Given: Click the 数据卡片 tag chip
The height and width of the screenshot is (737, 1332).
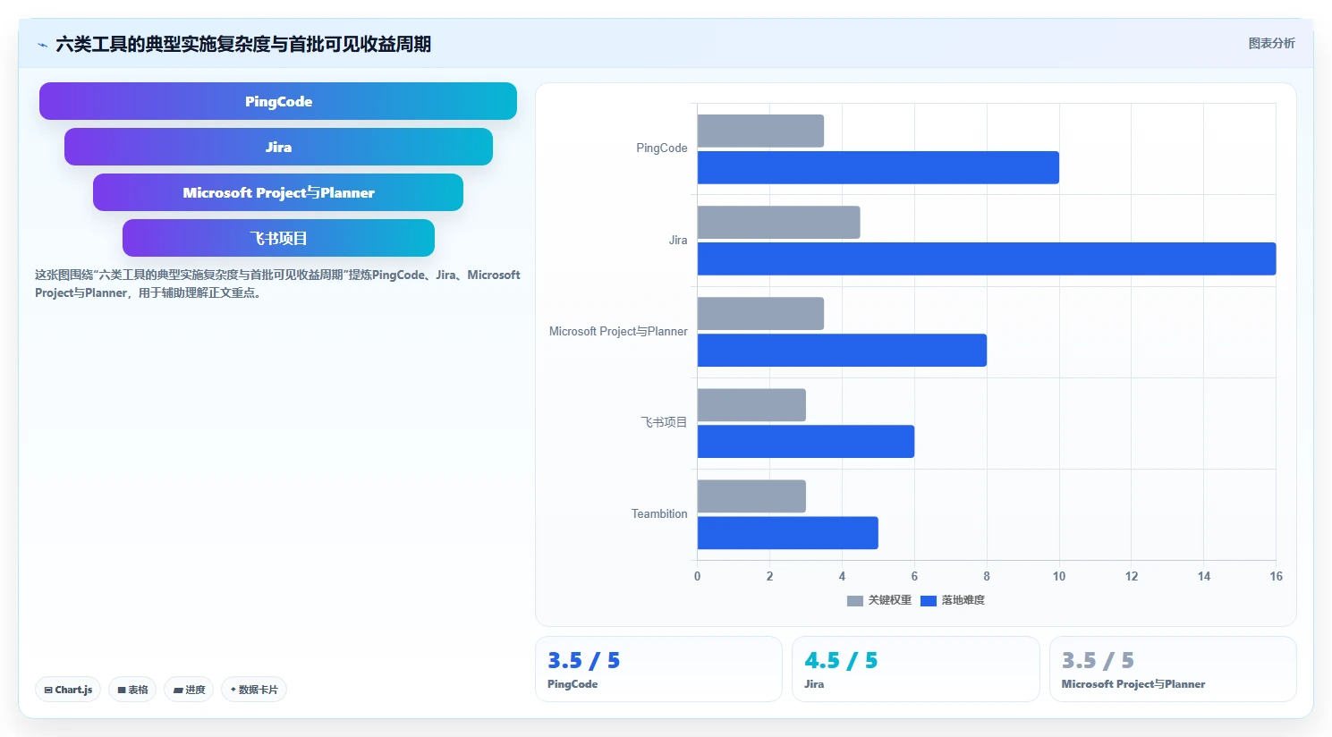Looking at the screenshot, I should click(x=254, y=690).
